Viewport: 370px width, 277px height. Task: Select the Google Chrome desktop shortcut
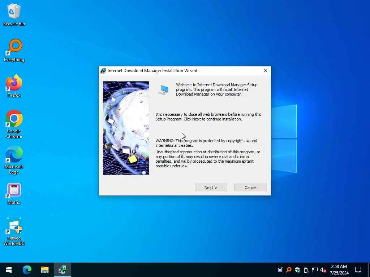(x=14, y=124)
